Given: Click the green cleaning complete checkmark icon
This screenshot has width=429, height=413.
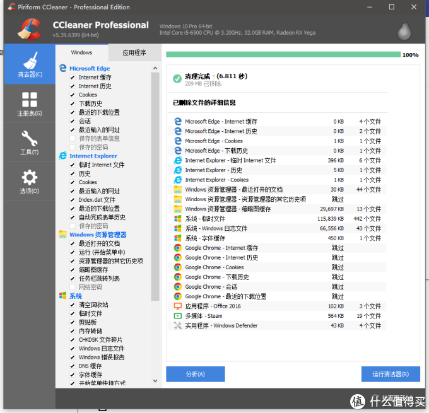Looking at the screenshot, I should (x=177, y=79).
